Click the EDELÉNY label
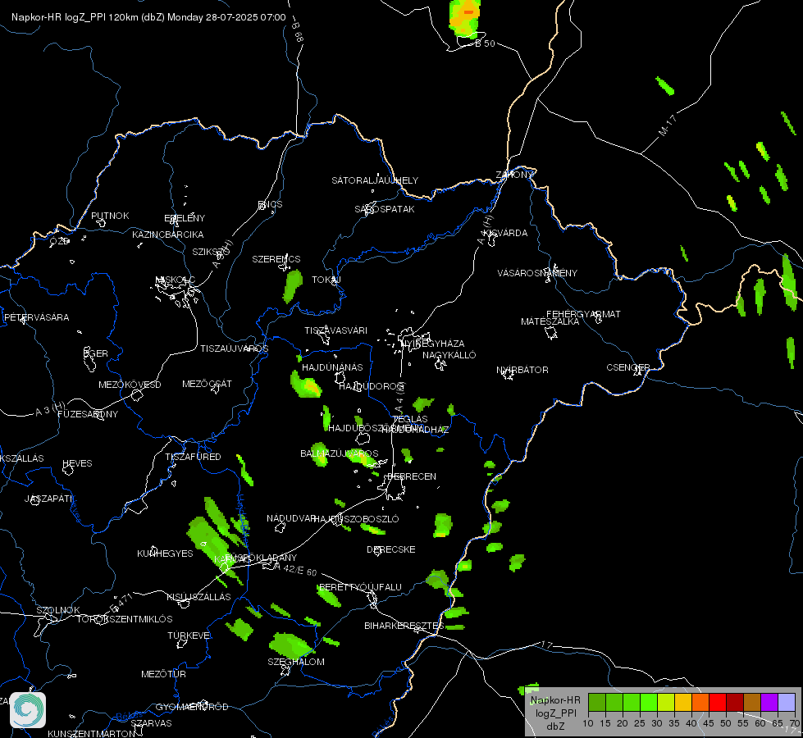 [185, 218]
